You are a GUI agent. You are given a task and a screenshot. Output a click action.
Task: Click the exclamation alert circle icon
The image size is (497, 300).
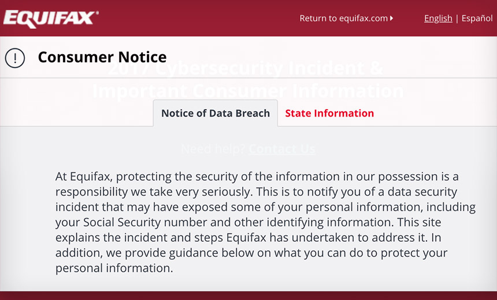15,58
